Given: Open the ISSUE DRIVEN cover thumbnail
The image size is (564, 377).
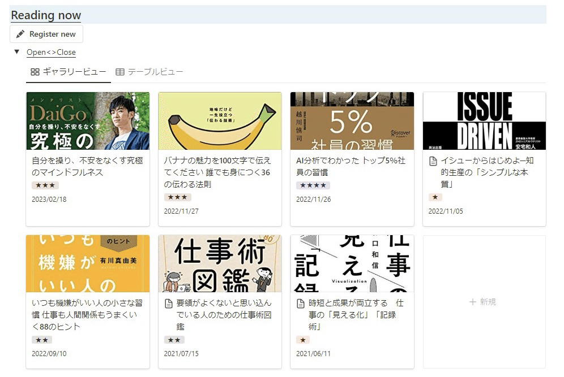Looking at the screenshot, I should point(484,121).
